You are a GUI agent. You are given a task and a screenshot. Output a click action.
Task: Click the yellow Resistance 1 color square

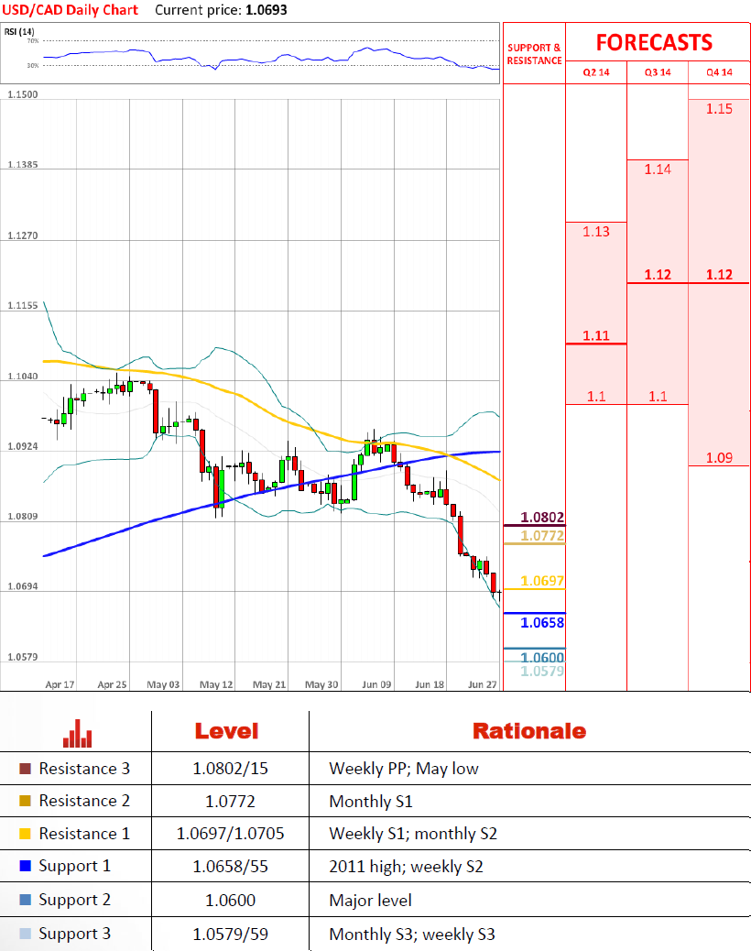click(25, 834)
